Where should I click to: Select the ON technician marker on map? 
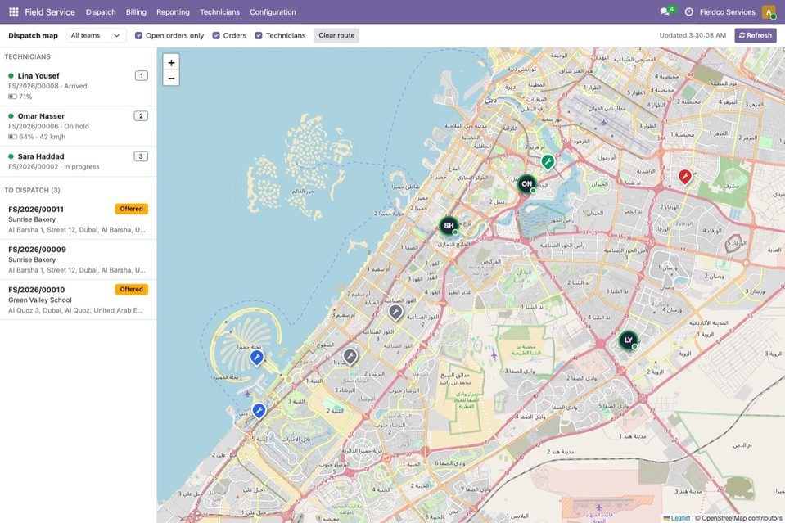coord(526,184)
